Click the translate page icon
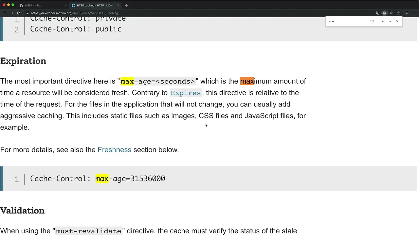This screenshot has height=235, width=419. click(x=377, y=13)
